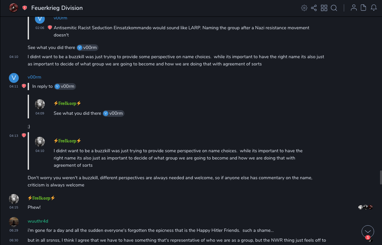The height and width of the screenshot is (245, 382).
Task: Open the room avatar in the header
Action: [x=14, y=8]
